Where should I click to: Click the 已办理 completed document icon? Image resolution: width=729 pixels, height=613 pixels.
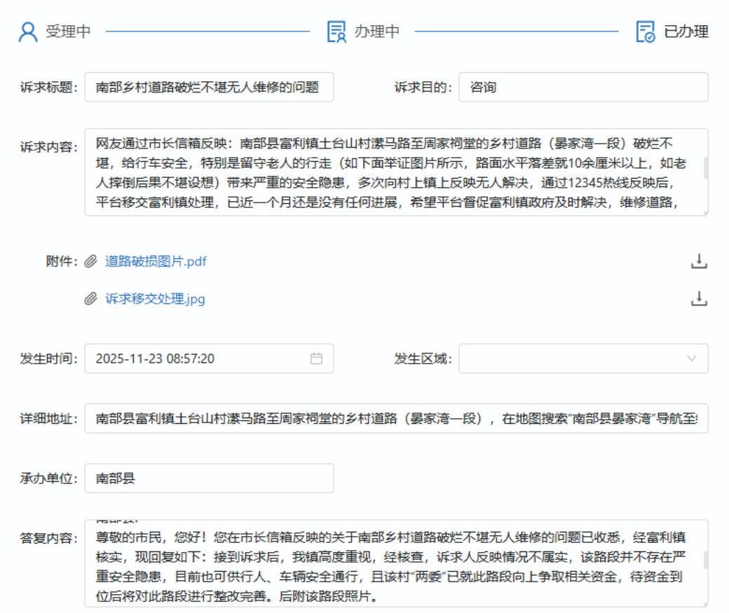[645, 32]
